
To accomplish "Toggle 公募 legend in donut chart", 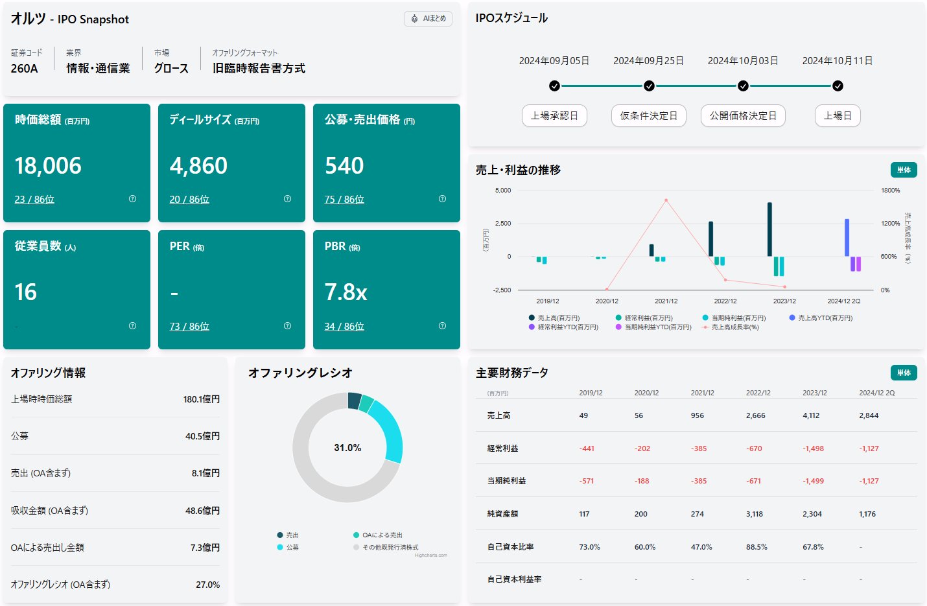I will click(288, 548).
